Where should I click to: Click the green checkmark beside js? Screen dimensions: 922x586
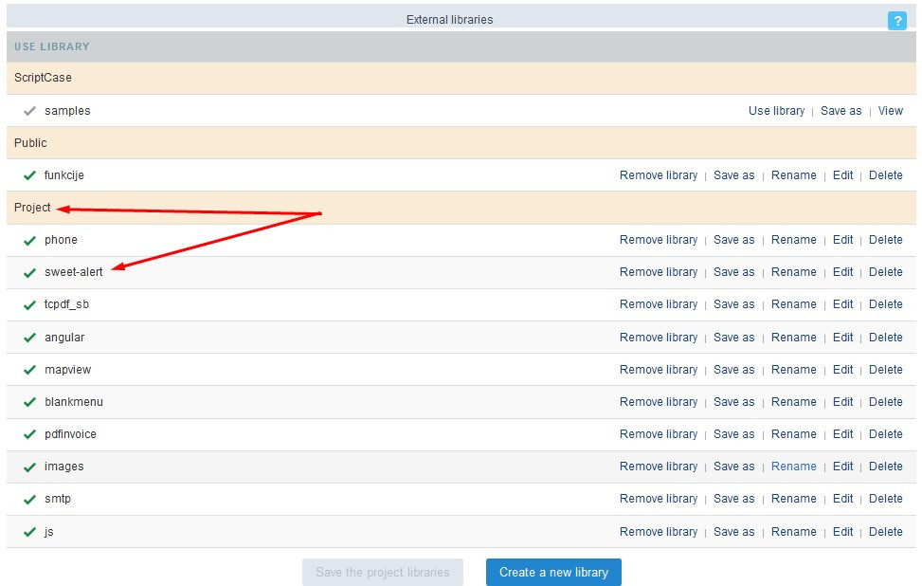[29, 532]
